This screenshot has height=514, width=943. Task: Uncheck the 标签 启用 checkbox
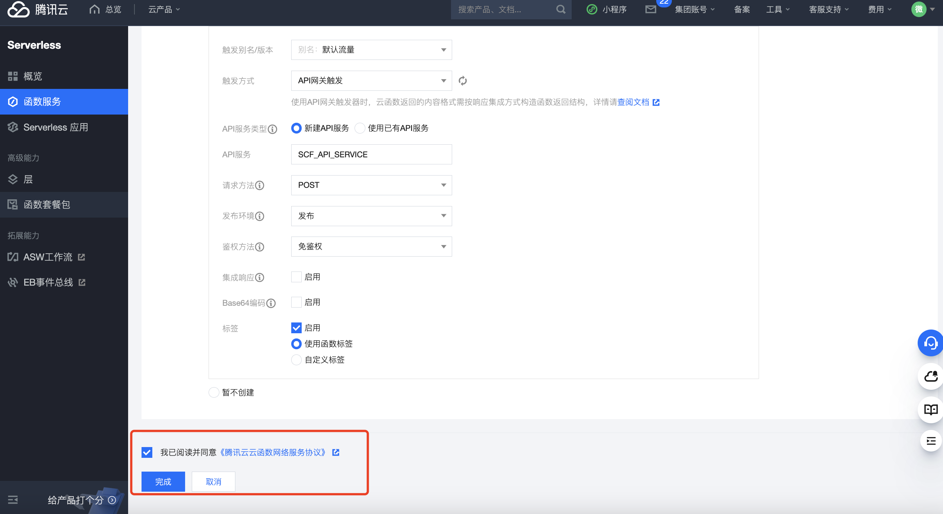(x=296, y=328)
